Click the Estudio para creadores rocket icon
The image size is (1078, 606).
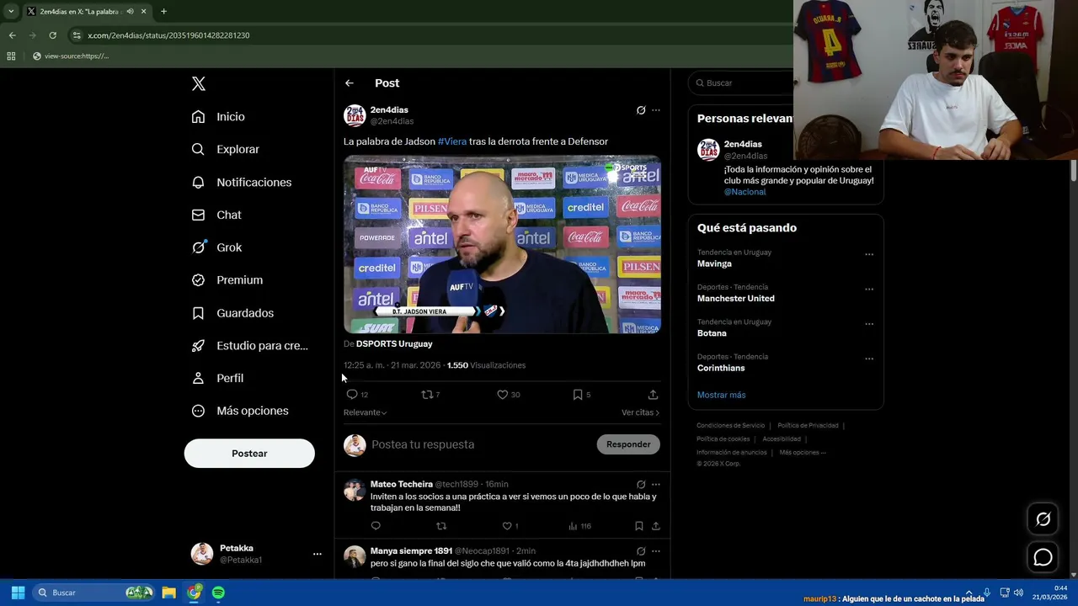[198, 345]
